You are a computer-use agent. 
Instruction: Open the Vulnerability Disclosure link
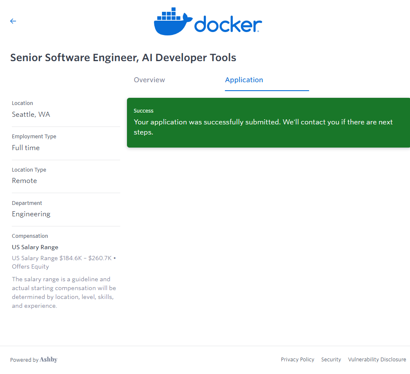coord(377,360)
